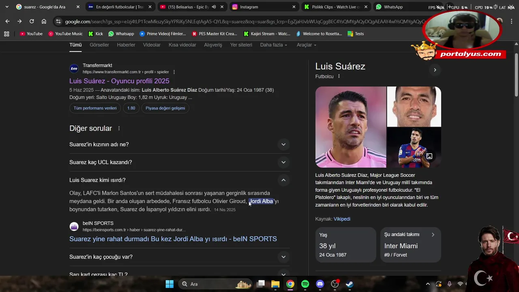This screenshot has width=519, height=292.
Task: Close the suarez Google search tab
Action: pyautogui.click(x=78, y=7)
